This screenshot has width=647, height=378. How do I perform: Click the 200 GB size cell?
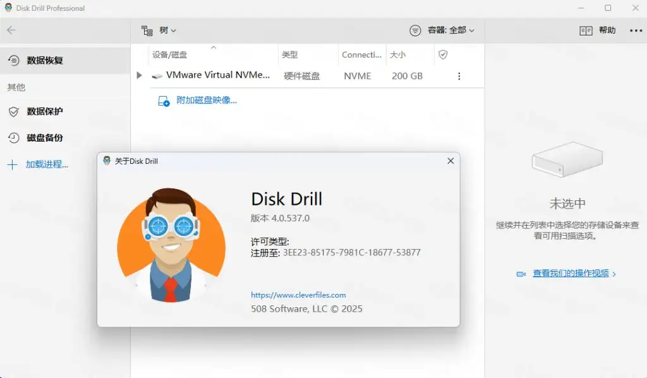[407, 76]
